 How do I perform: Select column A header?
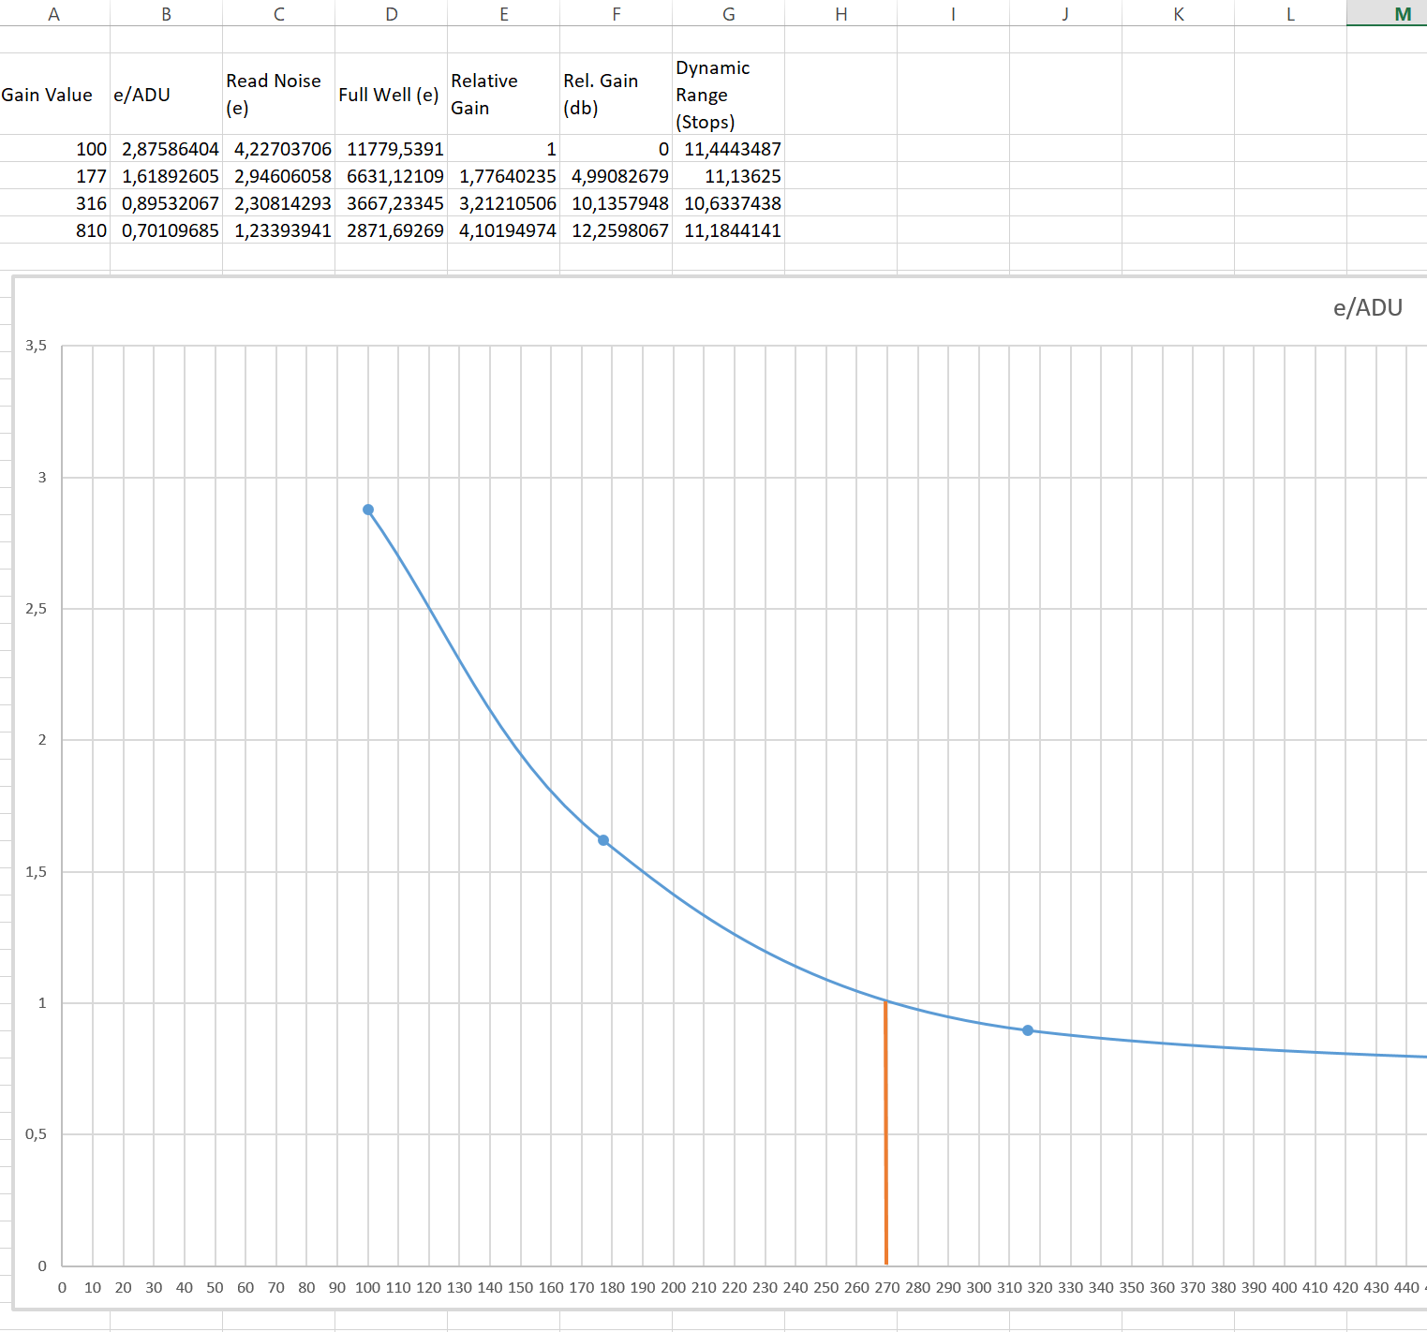pos(54,13)
